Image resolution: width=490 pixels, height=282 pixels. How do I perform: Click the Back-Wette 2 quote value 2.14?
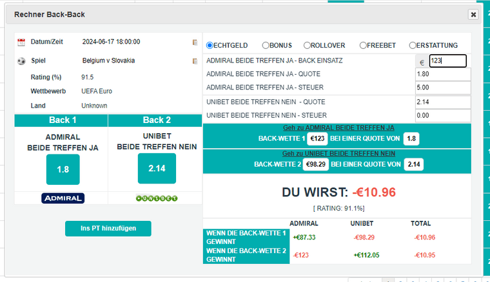[414, 164]
